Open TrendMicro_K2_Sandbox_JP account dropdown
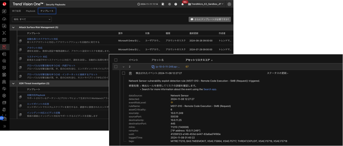 pyautogui.click(x=205, y=4)
